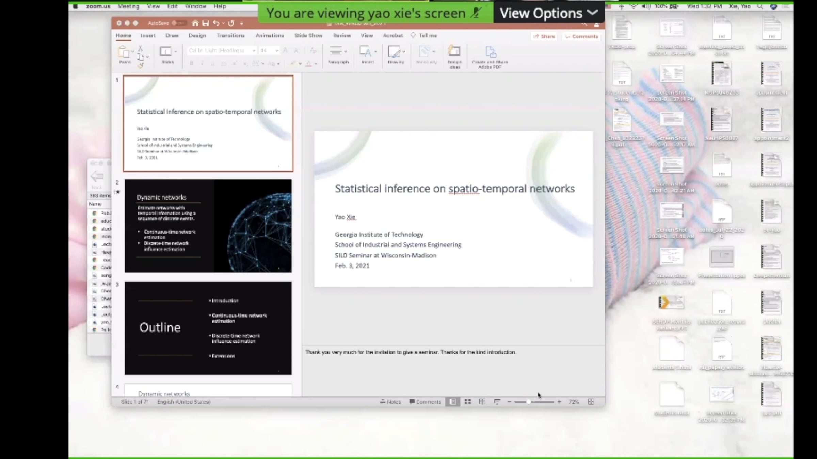The height and width of the screenshot is (459, 817).
Task: Expand the Paragraph group dropdown
Action: (x=346, y=51)
